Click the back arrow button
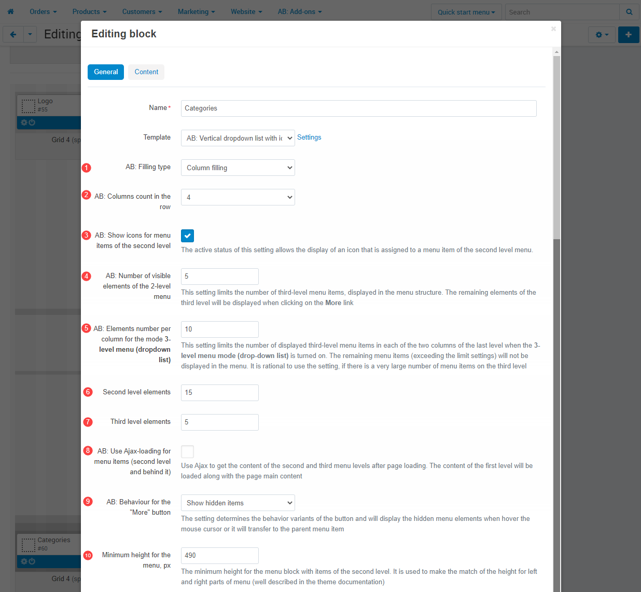Viewport: 641px width, 592px height. point(13,34)
